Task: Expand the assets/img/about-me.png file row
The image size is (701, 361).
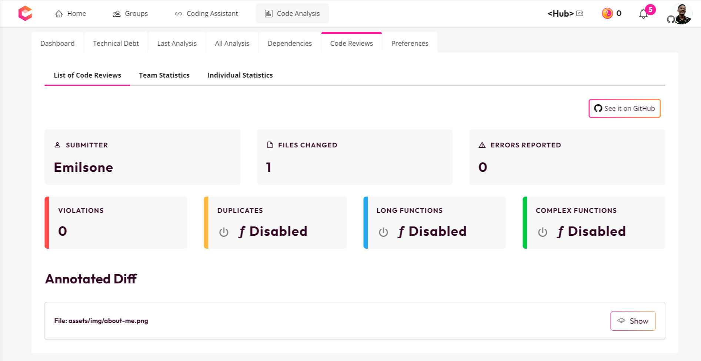Action: (x=101, y=321)
